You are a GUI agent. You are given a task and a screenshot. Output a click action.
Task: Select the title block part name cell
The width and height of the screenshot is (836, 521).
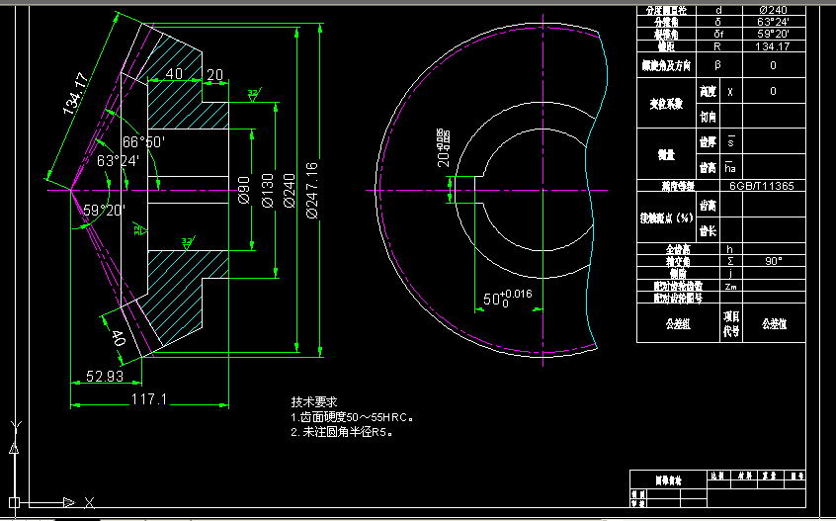coord(668,480)
